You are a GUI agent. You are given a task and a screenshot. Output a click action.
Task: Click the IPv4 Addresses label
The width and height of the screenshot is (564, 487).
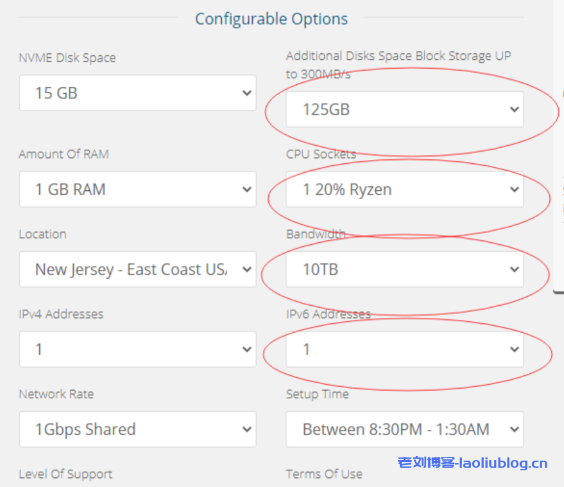coord(61,314)
